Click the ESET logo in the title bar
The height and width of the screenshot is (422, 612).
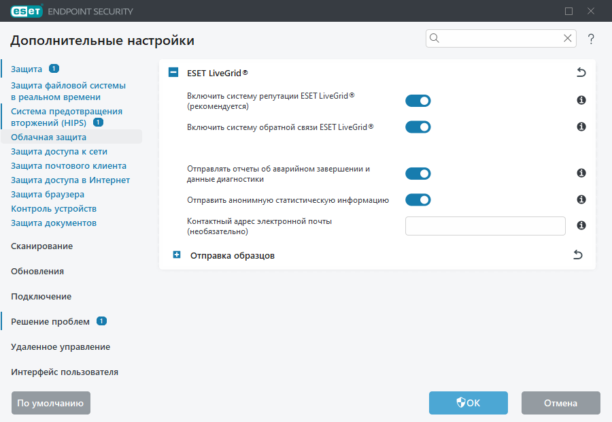tap(26, 11)
